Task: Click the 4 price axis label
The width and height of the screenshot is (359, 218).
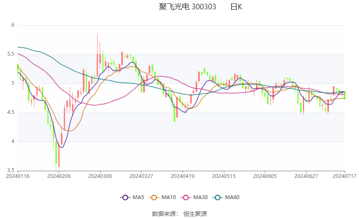Action: click(13, 141)
